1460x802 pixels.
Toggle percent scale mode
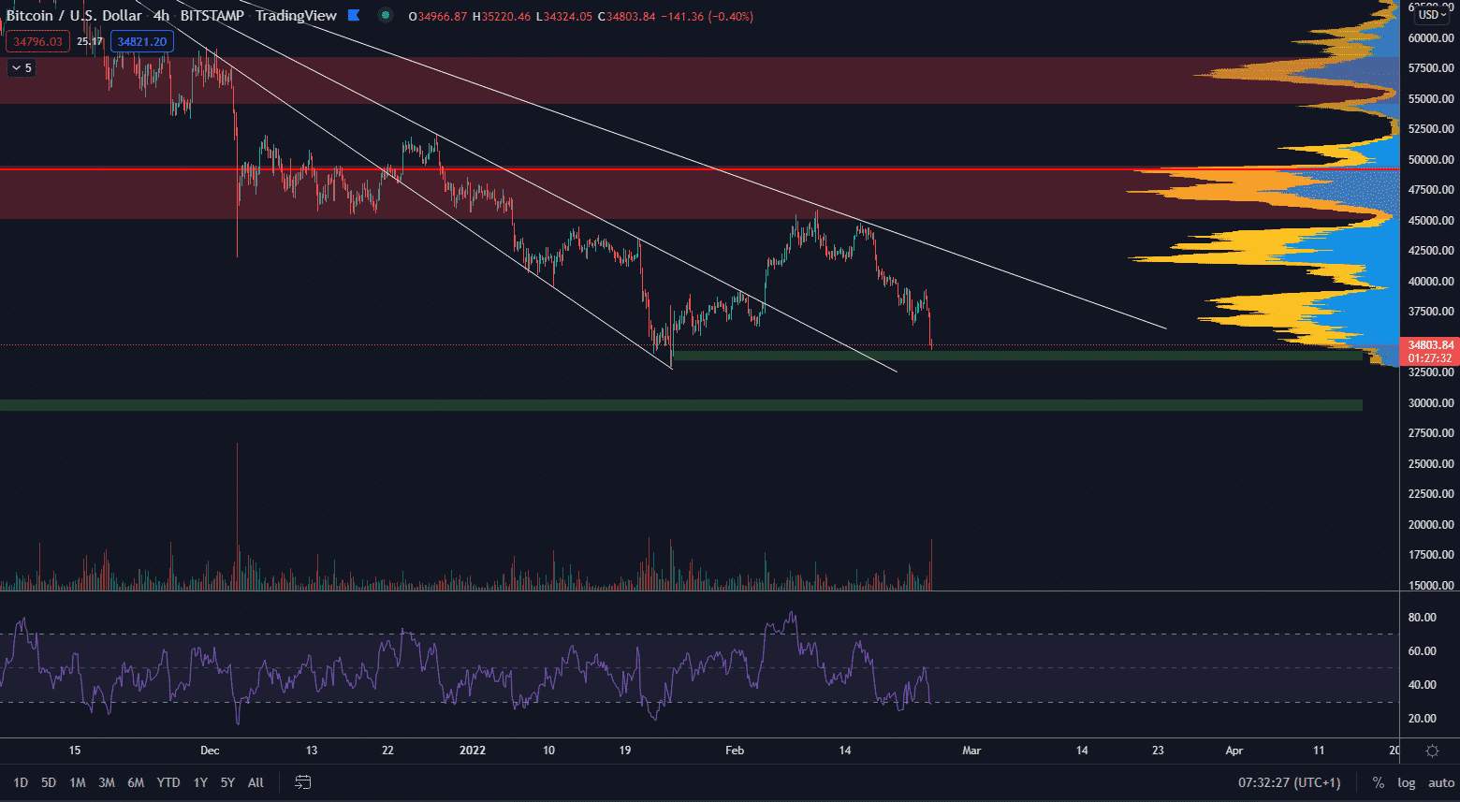1378,782
